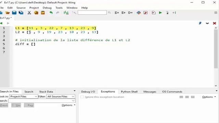The image size is (219, 123).
Task: Click the green bars toolbar icon
Action: coord(66,13)
